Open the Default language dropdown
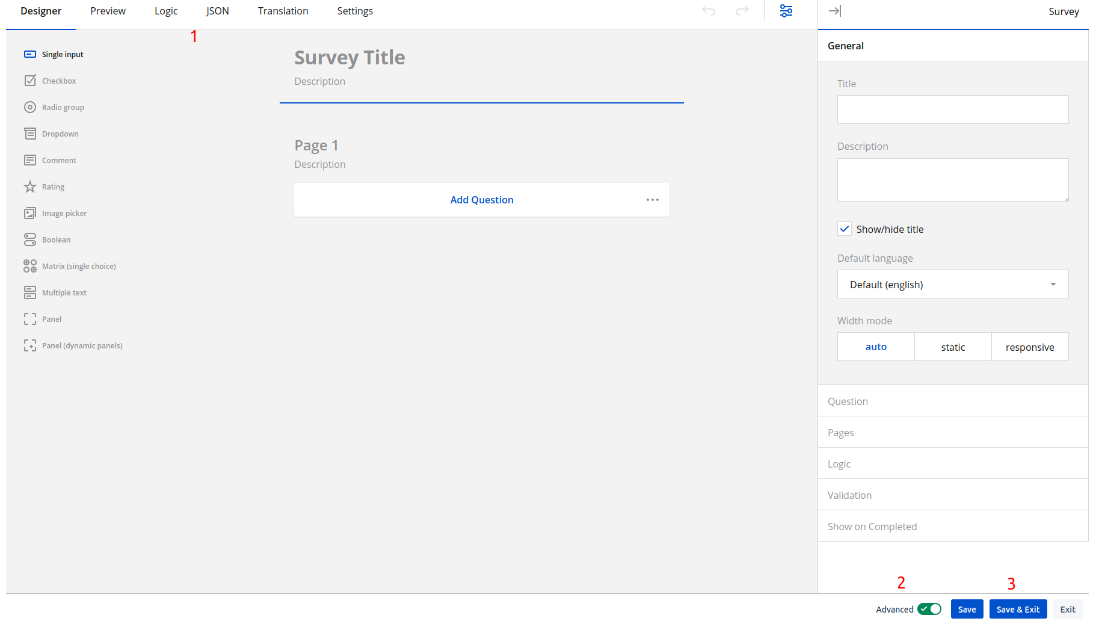This screenshot has height=630, width=1099. pyautogui.click(x=952, y=285)
